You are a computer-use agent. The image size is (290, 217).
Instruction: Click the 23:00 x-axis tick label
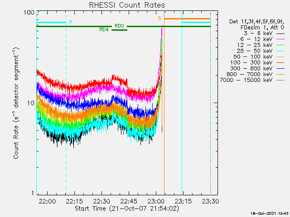pos(156,201)
